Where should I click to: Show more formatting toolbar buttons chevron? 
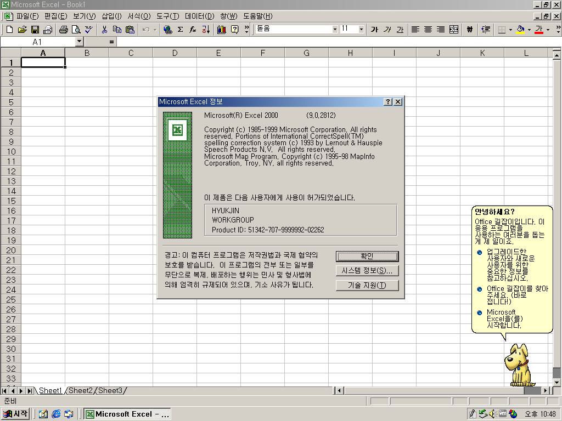click(558, 30)
